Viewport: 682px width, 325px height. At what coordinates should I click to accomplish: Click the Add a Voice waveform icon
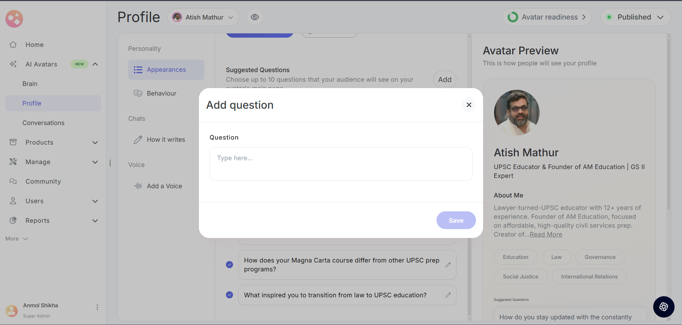click(138, 186)
